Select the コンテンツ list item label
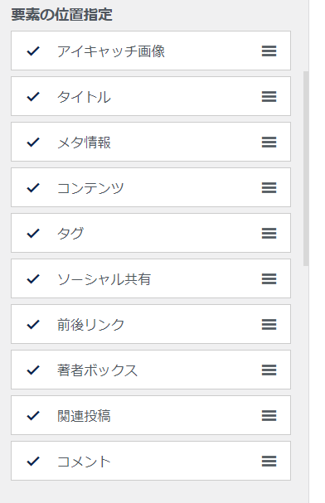The height and width of the screenshot is (503, 325). tap(90, 188)
